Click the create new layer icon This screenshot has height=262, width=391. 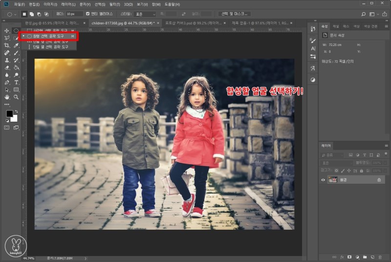pos(372,257)
